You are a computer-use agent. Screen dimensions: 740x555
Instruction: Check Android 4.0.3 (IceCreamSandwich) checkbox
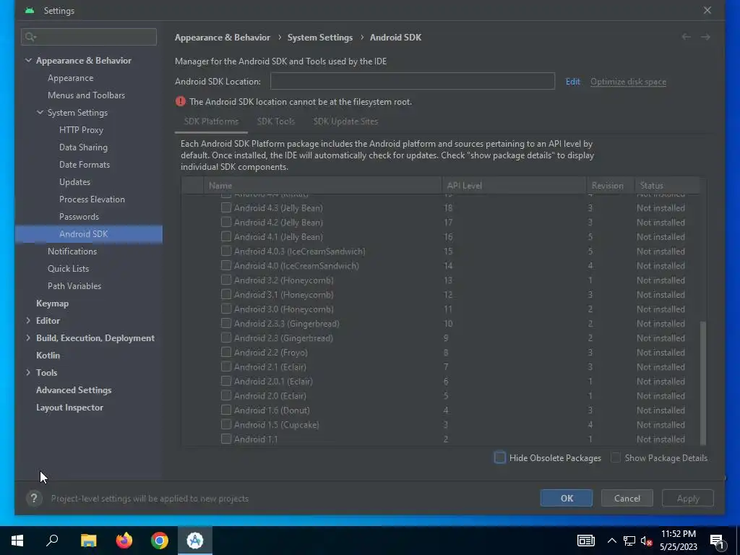point(226,251)
